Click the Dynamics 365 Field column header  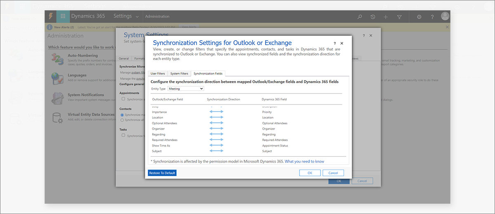(x=274, y=99)
